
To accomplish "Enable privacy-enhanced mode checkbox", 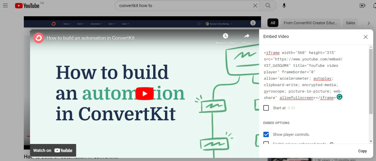I will [x=266, y=143].
